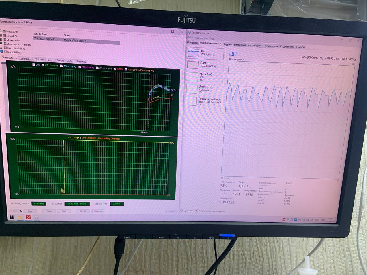Switch to the Cooling Fans tab
The width and height of the screenshot is (367, 275).
pos(26,59)
